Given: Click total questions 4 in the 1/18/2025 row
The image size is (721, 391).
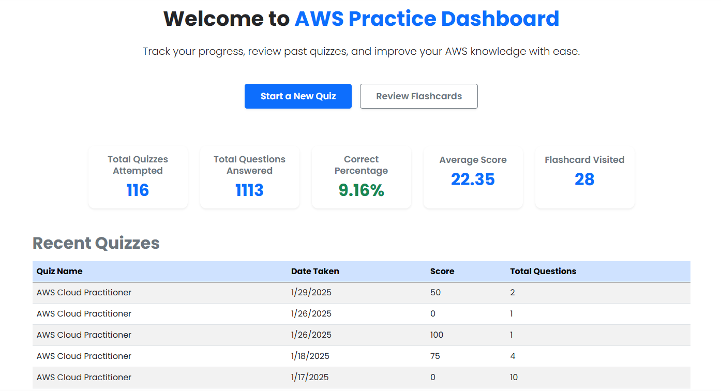Looking at the screenshot, I should 513,356.
